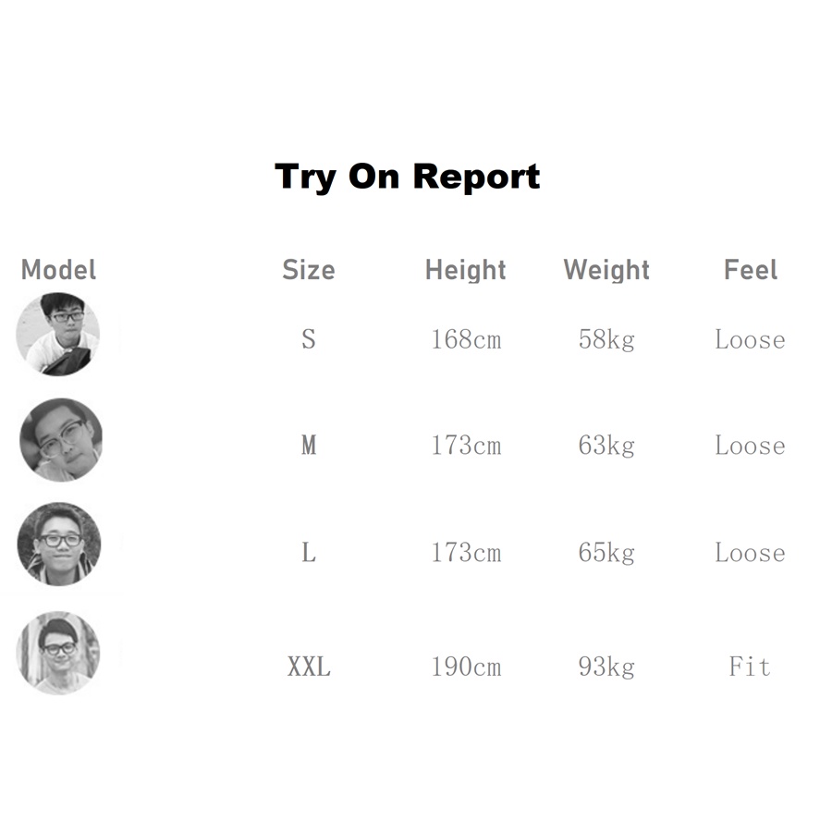Screen dimensions: 832x832
Task: Select the 93kg weight value
Action: tap(606, 667)
